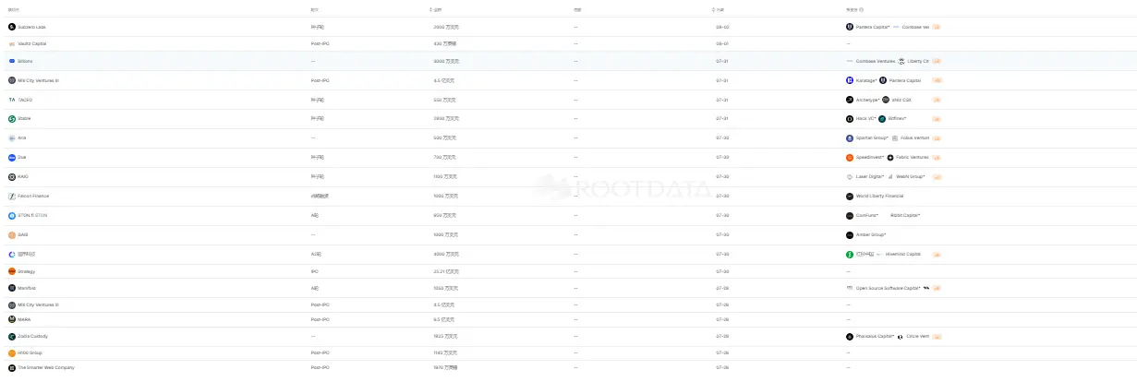Click The Smarter Web Company logo
This screenshot has width=1137, height=382.
12,367
